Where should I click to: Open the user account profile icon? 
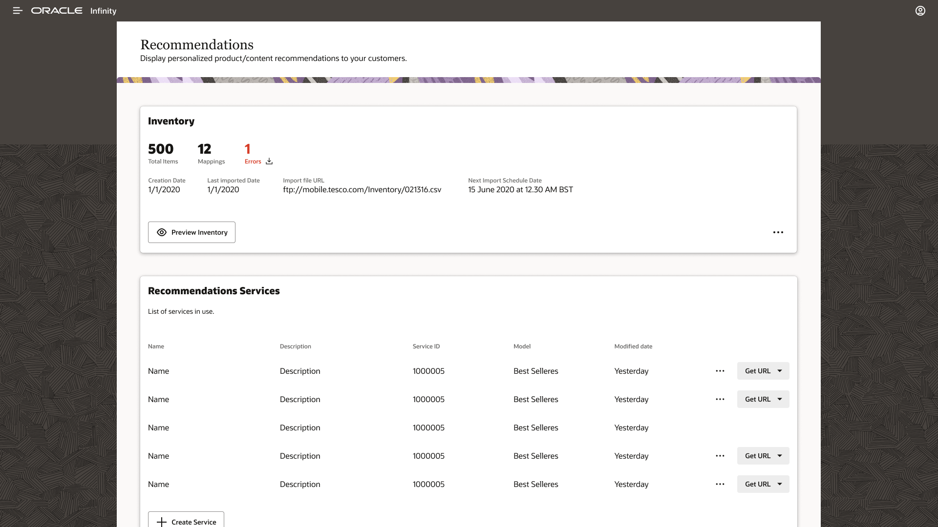[x=920, y=11]
